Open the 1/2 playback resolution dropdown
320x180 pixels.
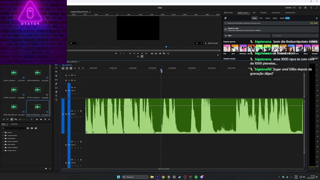click(x=199, y=43)
